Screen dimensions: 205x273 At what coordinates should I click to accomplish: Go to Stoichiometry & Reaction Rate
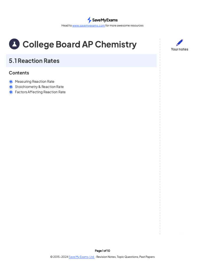click(39, 87)
